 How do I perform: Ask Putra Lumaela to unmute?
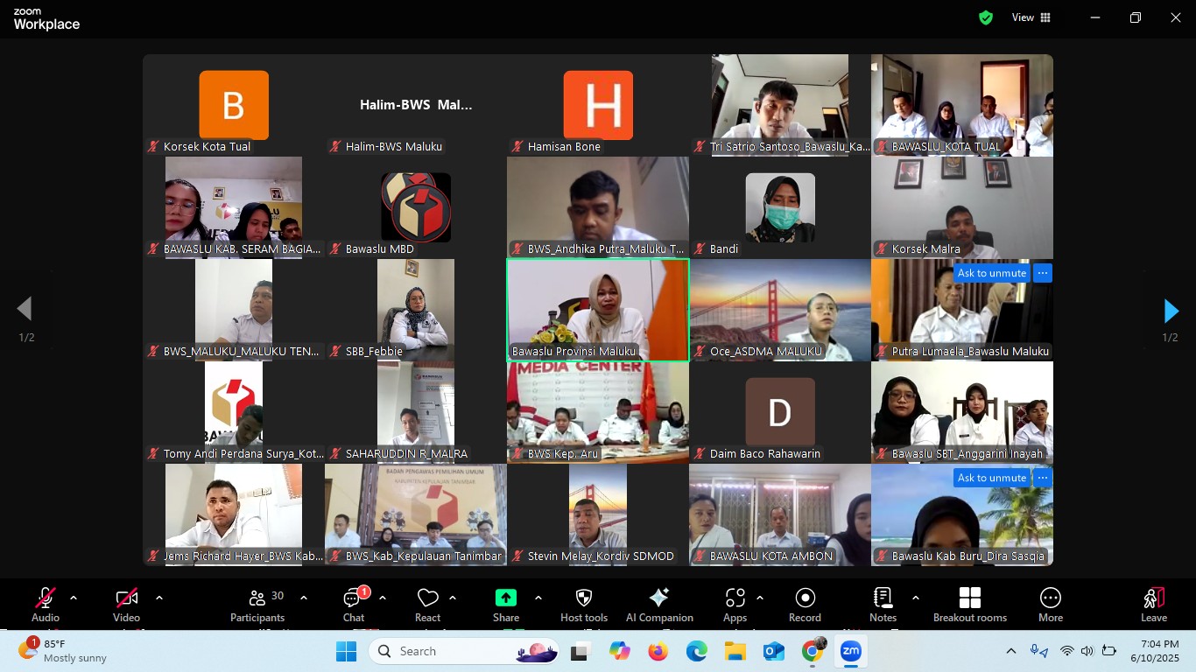coord(991,273)
